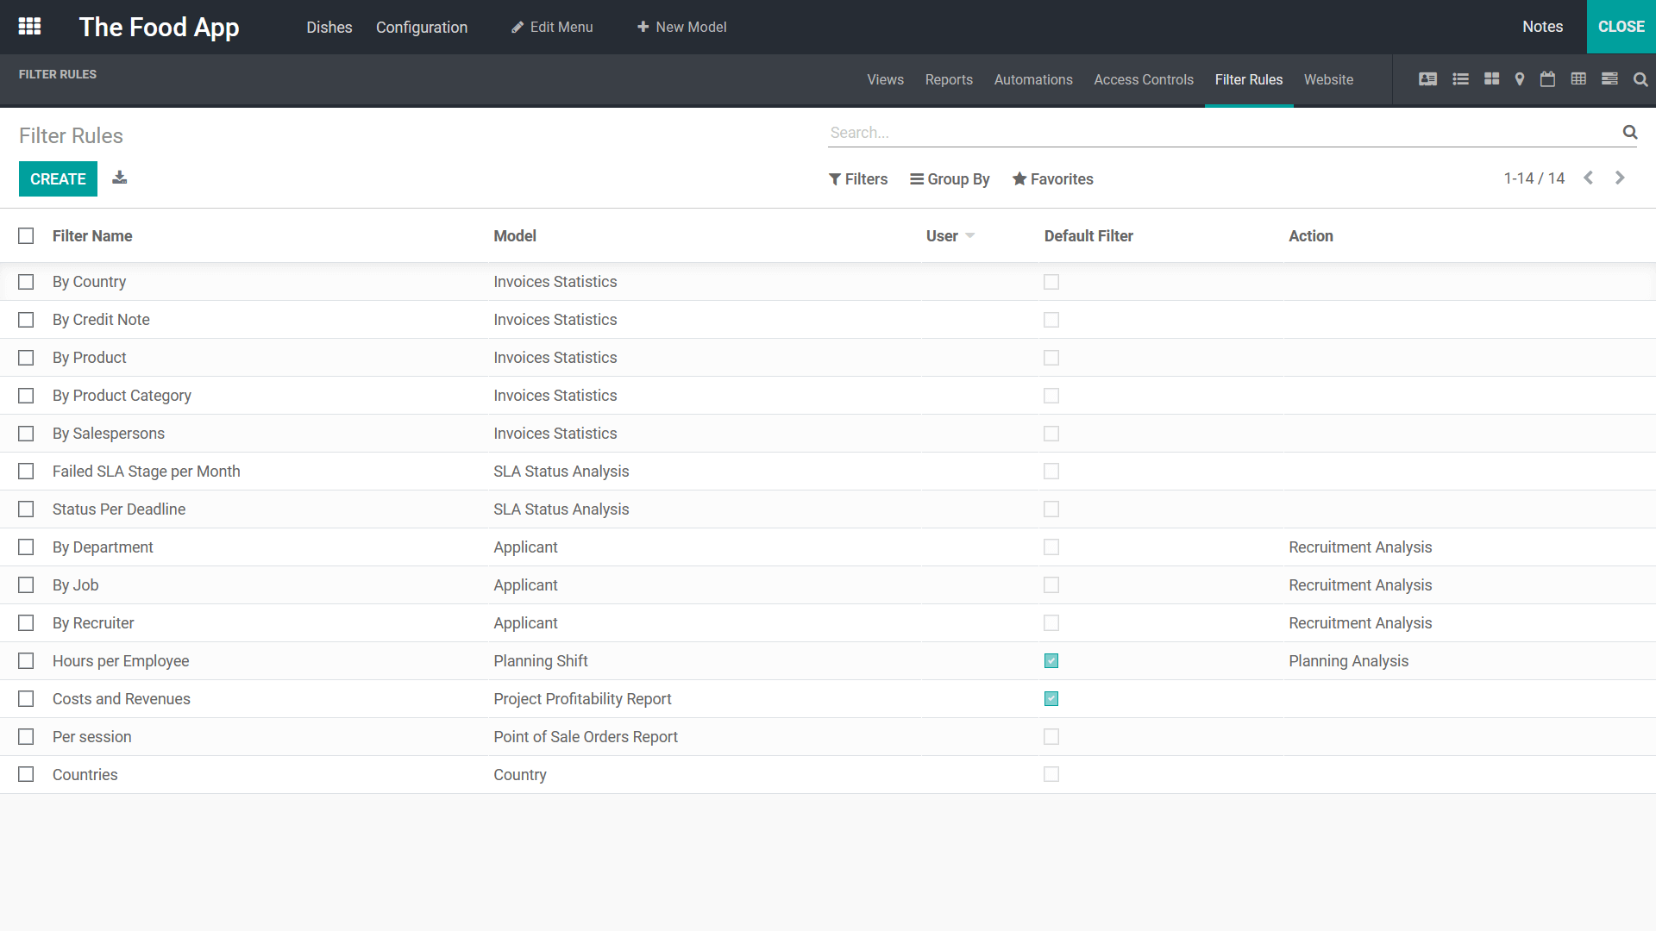Open the Favorites dropdown

1052,178
